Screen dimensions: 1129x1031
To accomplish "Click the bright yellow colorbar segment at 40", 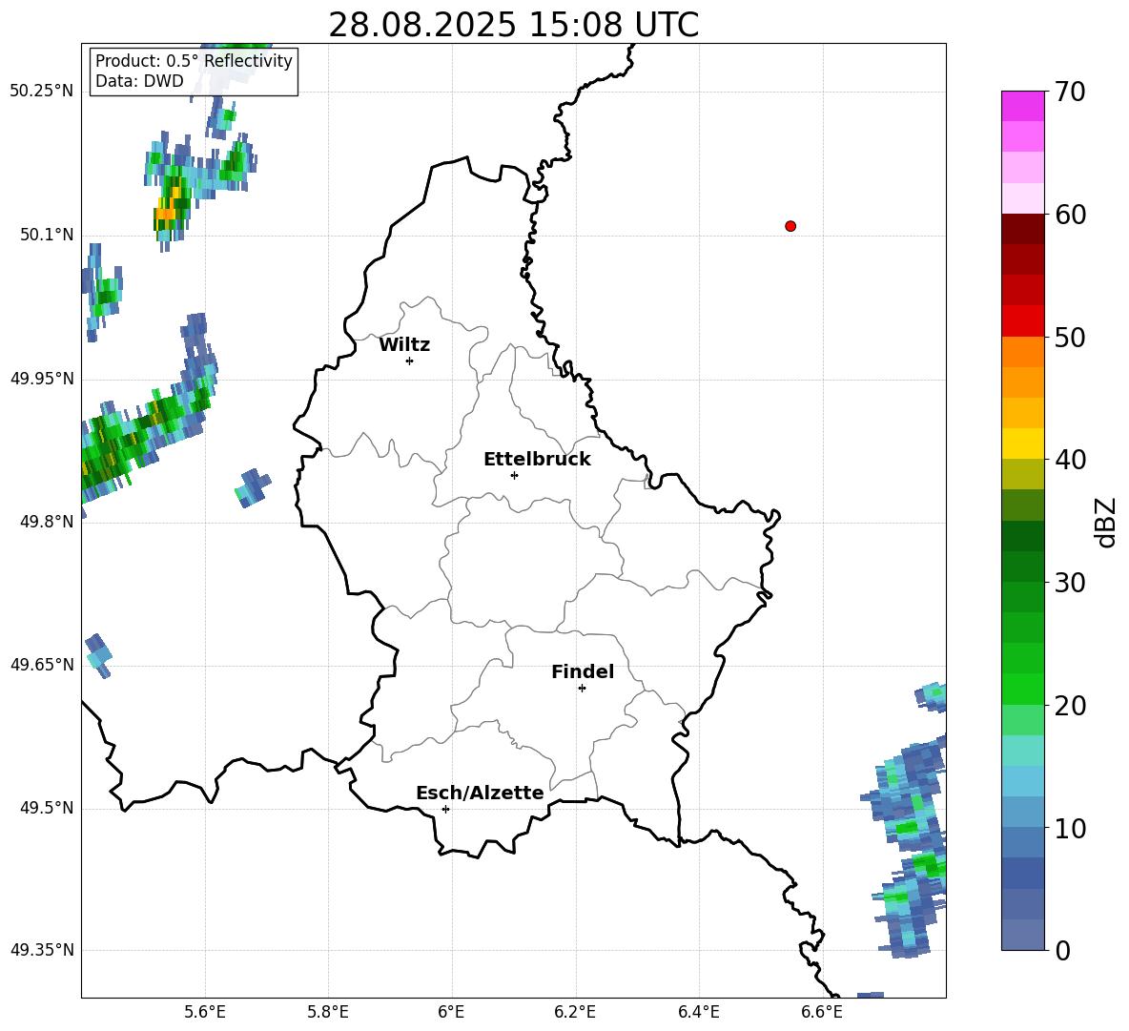I will [1022, 443].
